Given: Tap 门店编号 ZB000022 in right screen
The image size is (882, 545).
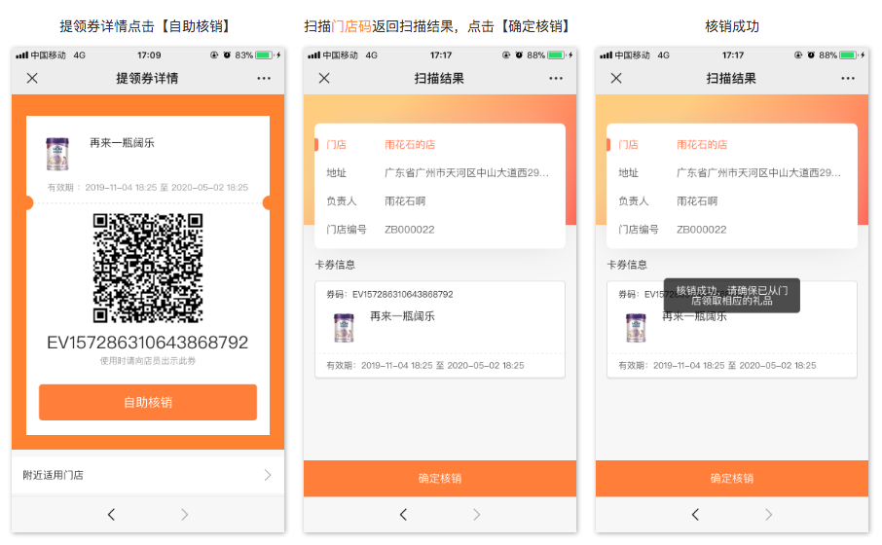Looking at the screenshot, I should click(x=672, y=230).
